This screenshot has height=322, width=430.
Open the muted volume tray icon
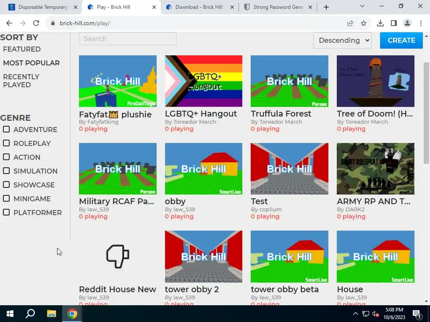[x=375, y=314]
